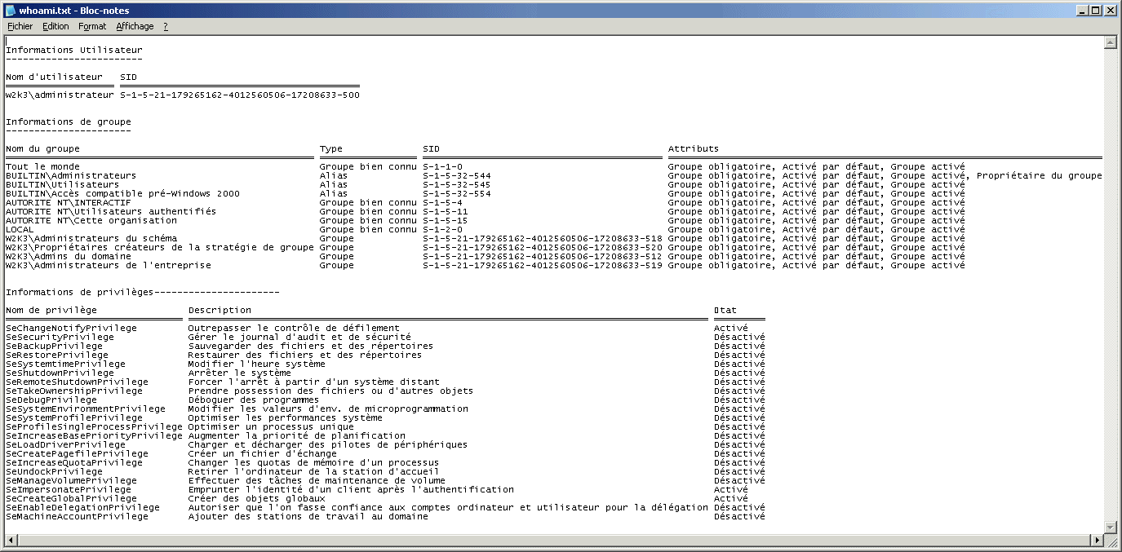Open the Edition menu

pos(55,26)
